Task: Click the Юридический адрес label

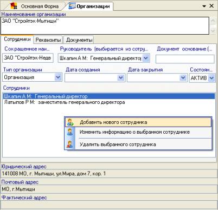Action: coord(24,166)
